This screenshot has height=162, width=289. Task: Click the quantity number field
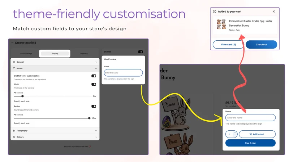pyautogui.click(x=229, y=134)
